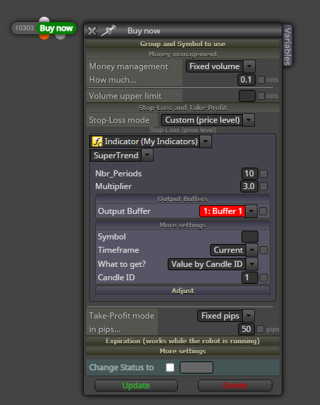This screenshot has width=320, height=405.
Task: Open the SuperTrend indicator dropdown
Action: [x=121, y=156]
